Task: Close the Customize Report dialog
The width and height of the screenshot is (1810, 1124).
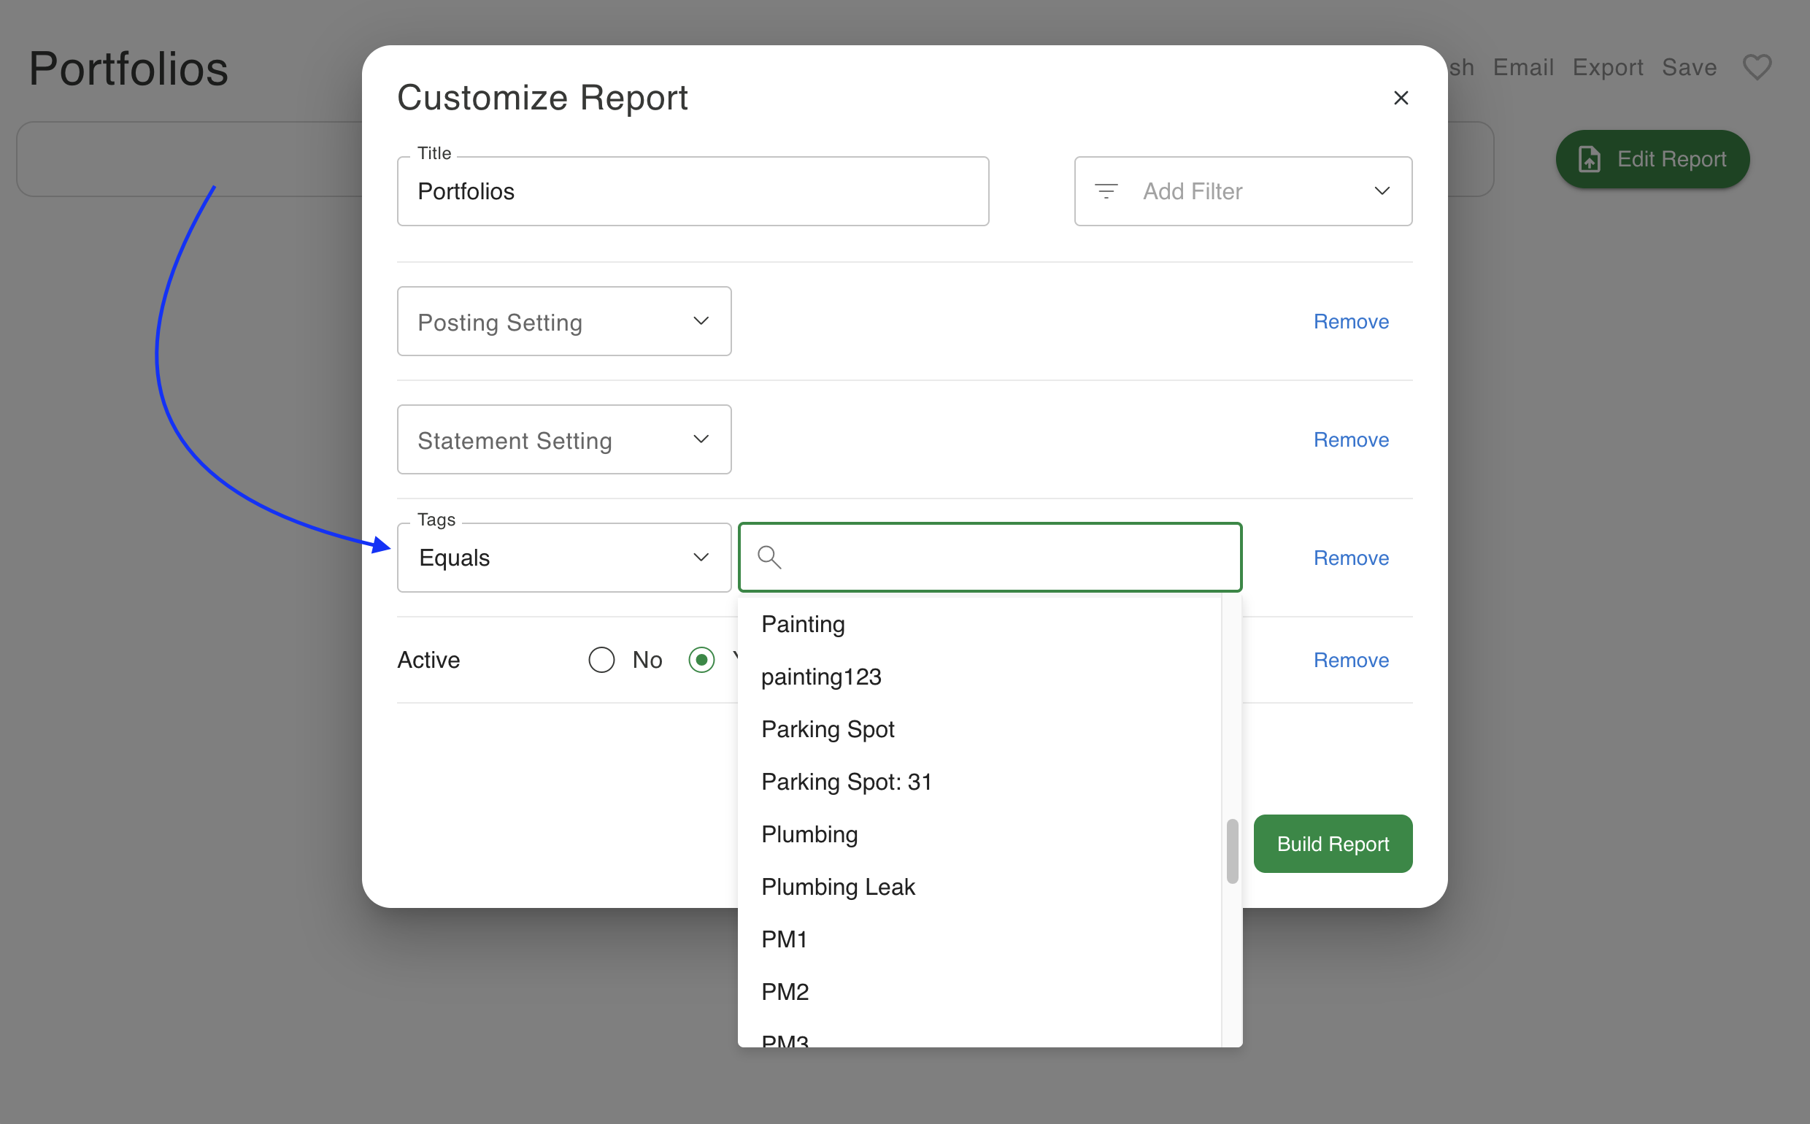Action: click(1401, 97)
